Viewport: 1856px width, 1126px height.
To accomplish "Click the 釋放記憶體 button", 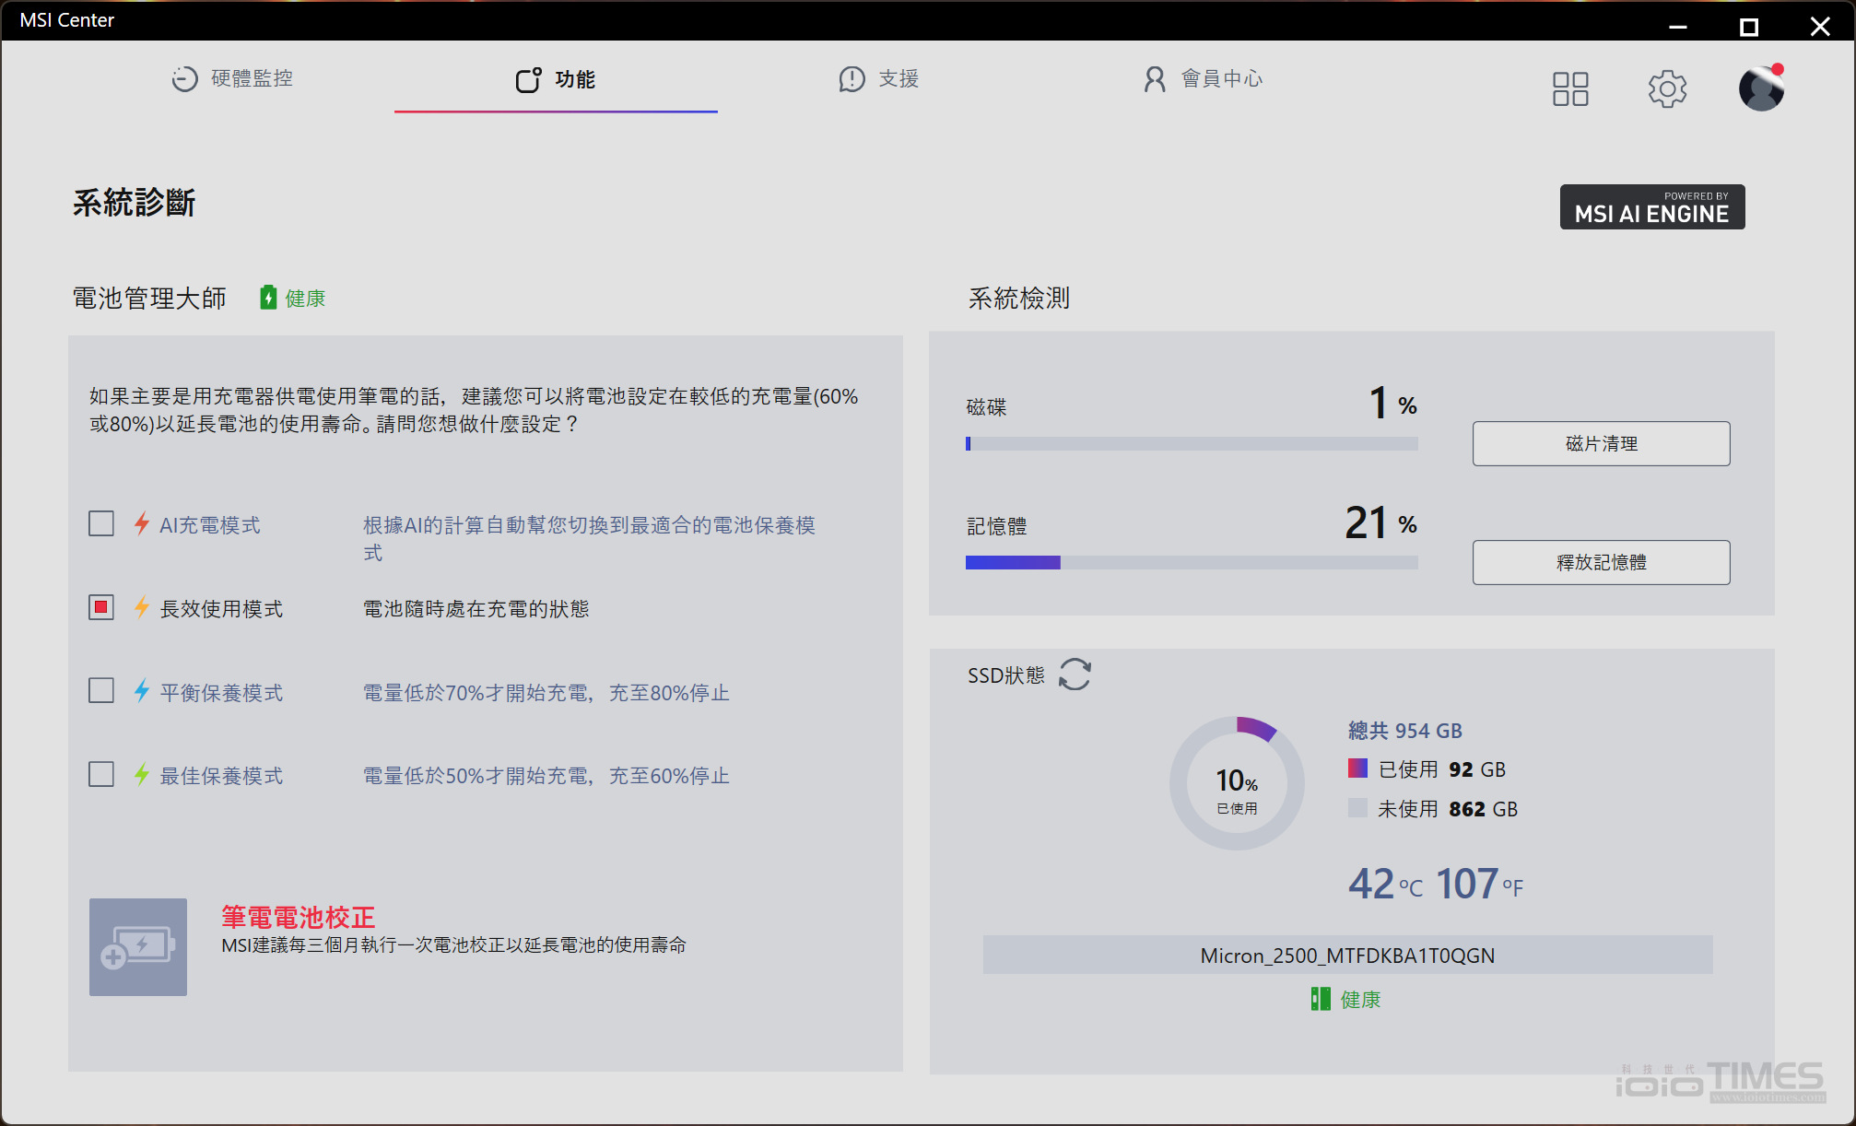I will [1601, 563].
